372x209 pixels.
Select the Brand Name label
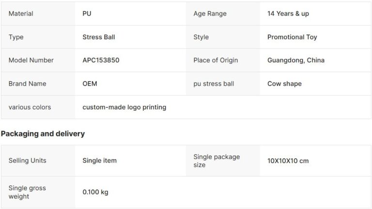coord(27,84)
